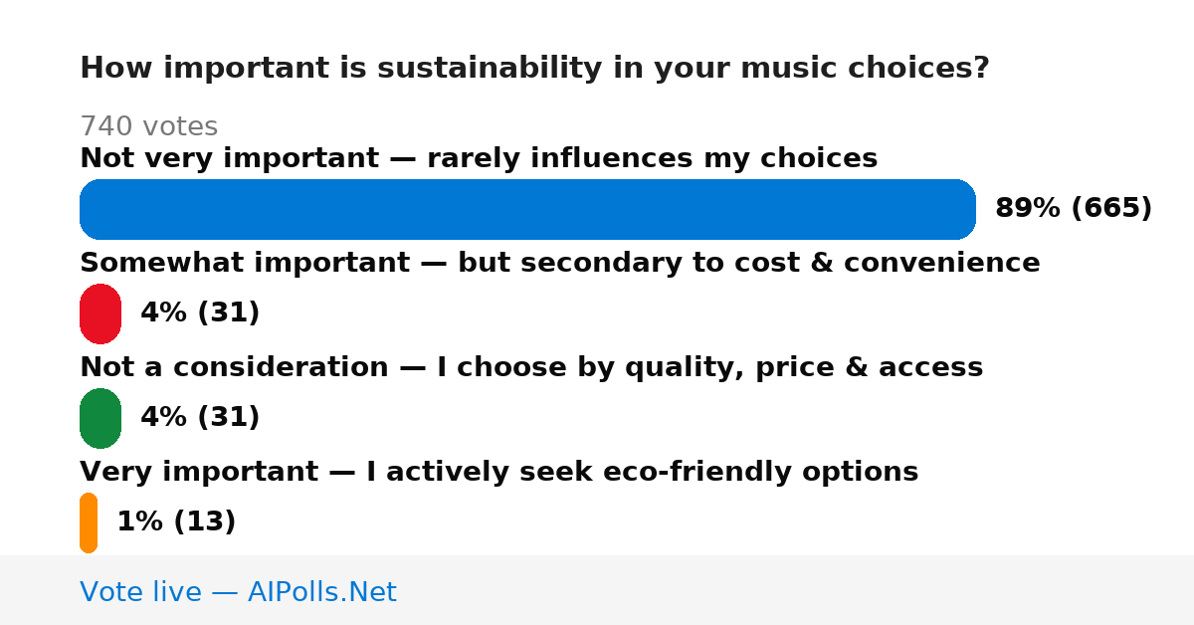Image resolution: width=1194 pixels, height=625 pixels.
Task: Open the Vote live AIPolls.Net link
Action: (238, 592)
